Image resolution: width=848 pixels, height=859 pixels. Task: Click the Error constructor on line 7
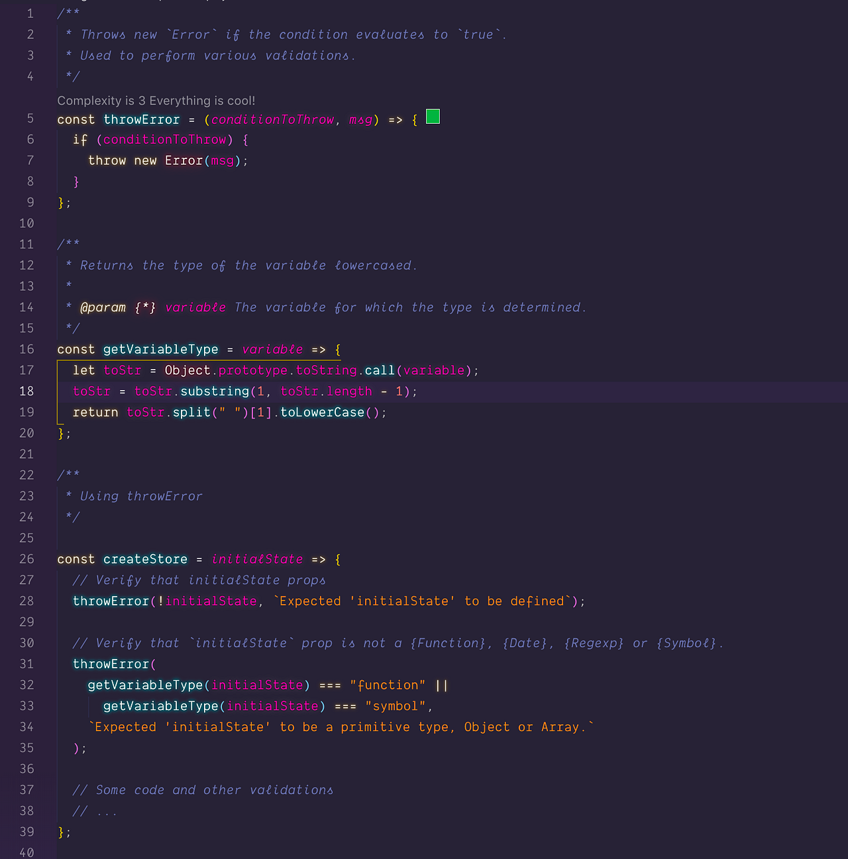[184, 160]
